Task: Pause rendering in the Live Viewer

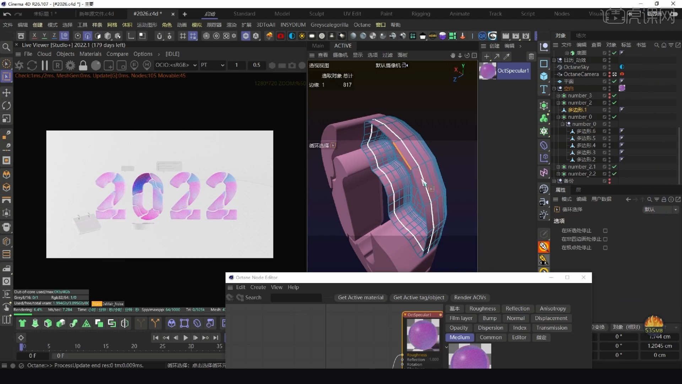Action: [45, 65]
